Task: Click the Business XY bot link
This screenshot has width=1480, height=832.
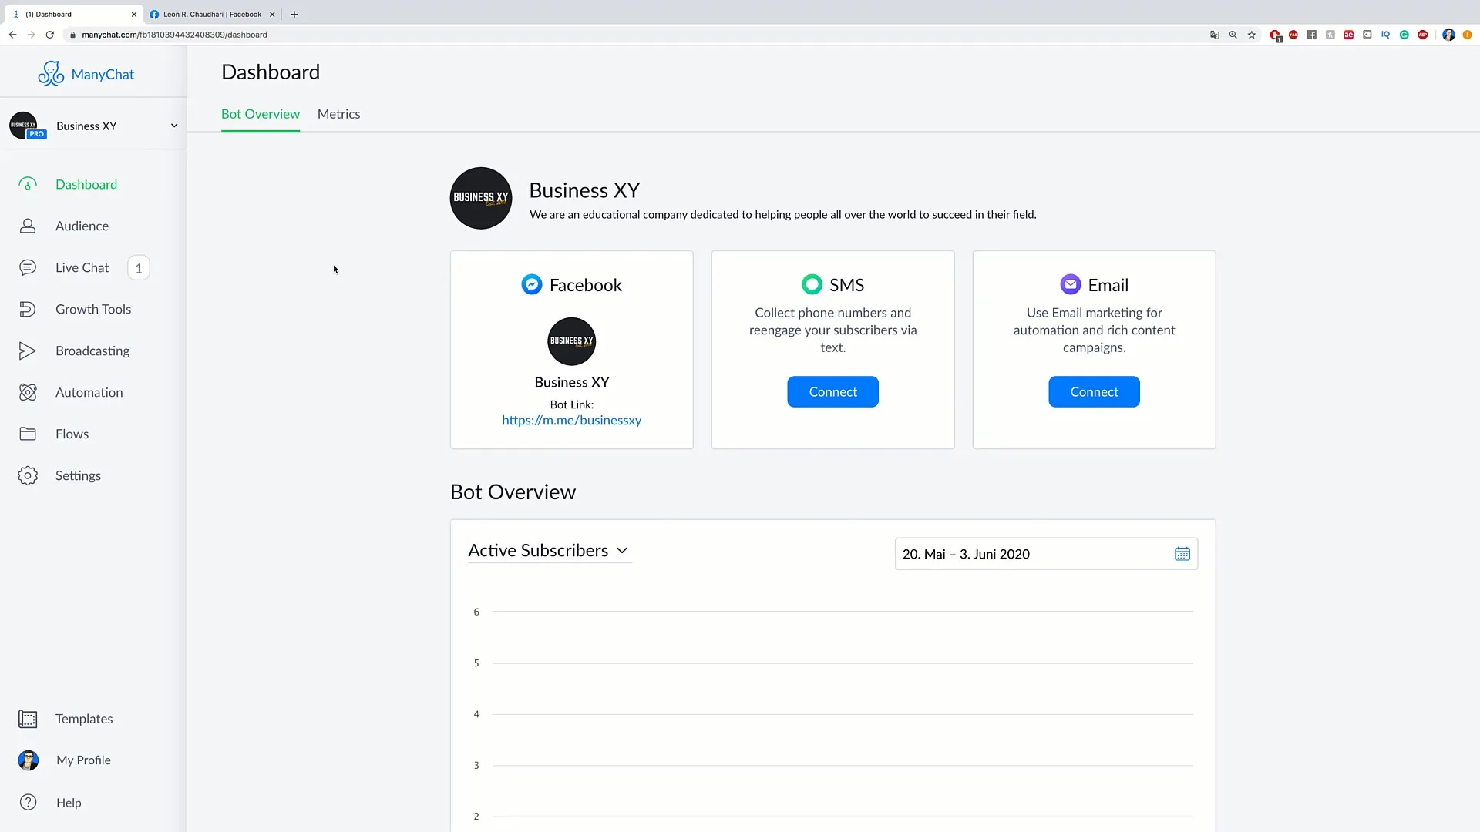Action: coord(571,420)
